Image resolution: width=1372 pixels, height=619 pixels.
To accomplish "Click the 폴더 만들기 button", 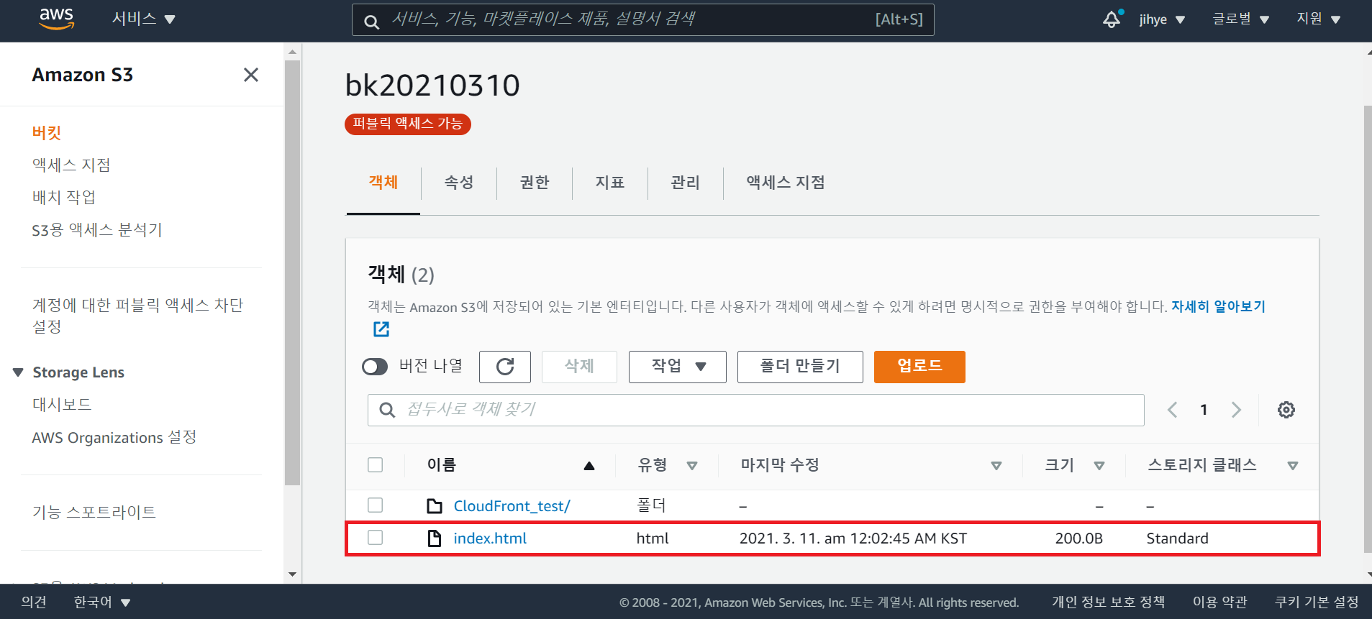I will click(800, 367).
